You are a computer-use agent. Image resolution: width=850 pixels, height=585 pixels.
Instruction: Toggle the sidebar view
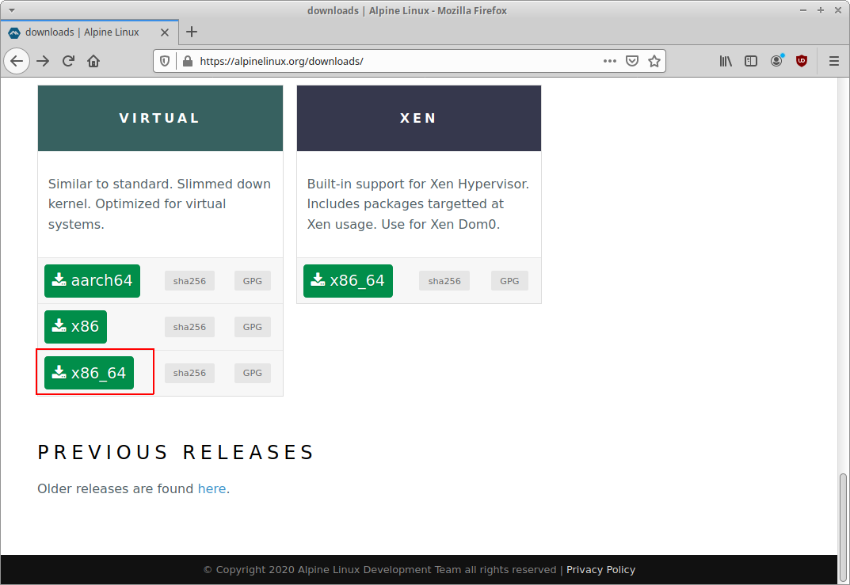(751, 61)
